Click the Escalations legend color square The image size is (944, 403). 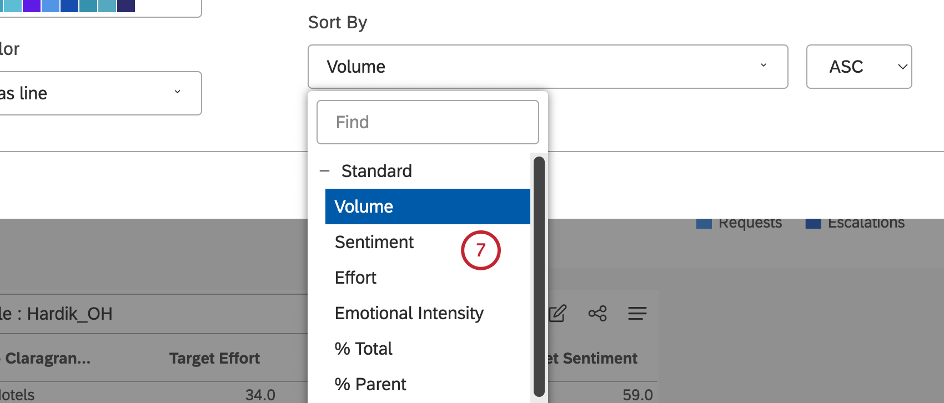tap(813, 224)
